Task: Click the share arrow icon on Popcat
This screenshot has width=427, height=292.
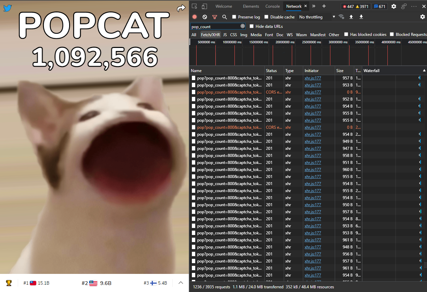Action: click(181, 8)
